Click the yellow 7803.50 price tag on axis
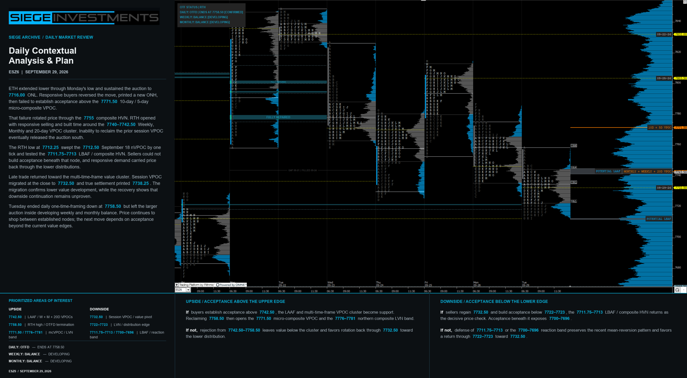Viewport: 687px width, 378px height. (x=680, y=78)
